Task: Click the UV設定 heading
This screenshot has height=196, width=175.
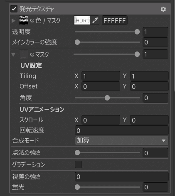Action: tap(31, 65)
